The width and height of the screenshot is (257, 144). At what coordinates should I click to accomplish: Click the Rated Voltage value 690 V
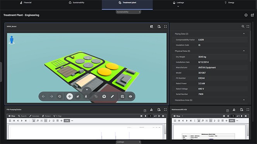pos(201,89)
